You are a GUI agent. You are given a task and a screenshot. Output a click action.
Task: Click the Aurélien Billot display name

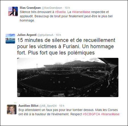[28, 106]
